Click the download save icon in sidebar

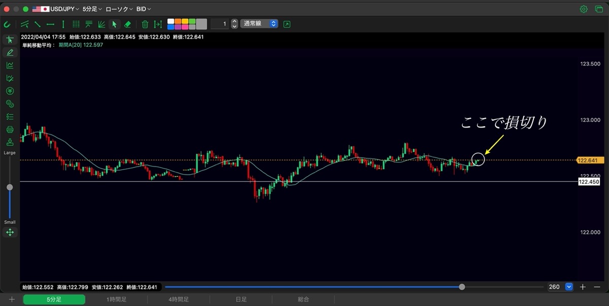coord(10,142)
